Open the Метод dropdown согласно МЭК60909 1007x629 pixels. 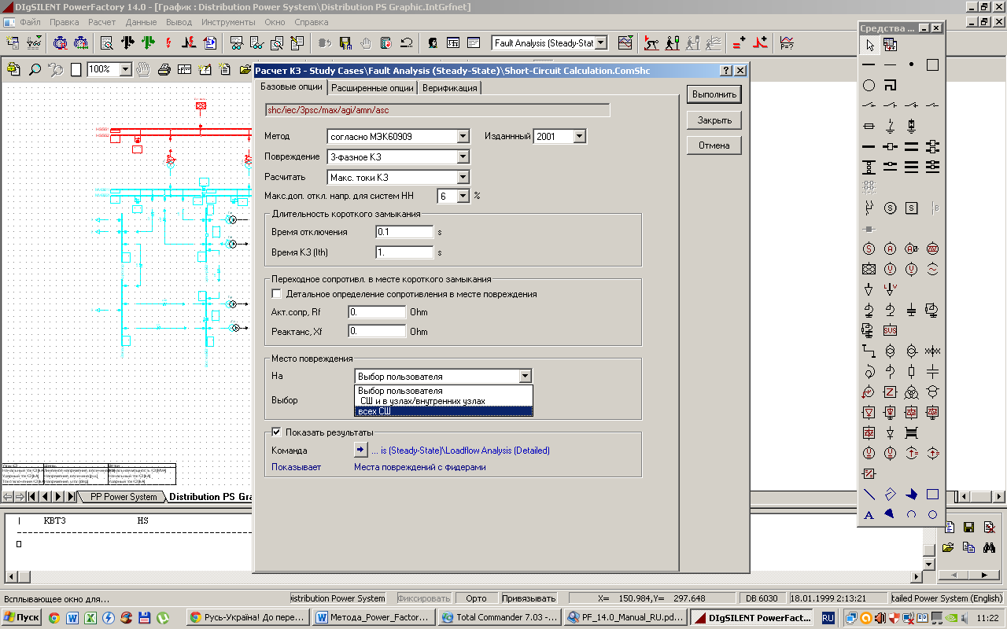point(463,137)
